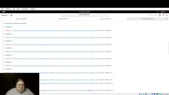The width and height of the screenshot is (169, 95).
Task: Switch to the first presentation.md tab
Action: 63,19
